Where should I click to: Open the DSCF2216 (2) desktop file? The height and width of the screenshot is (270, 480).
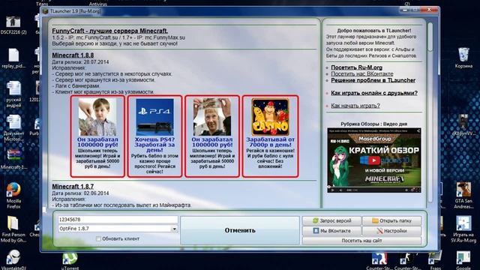coord(13,25)
